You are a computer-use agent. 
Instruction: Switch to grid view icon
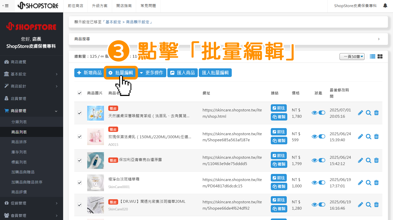[380, 56]
